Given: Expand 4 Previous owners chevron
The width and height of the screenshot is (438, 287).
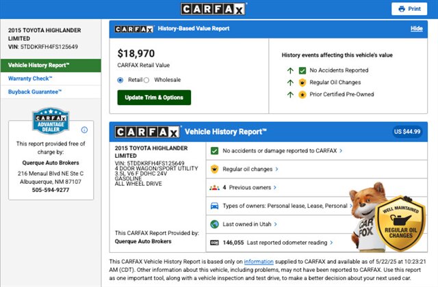Looking at the screenshot, I should pos(275,187).
